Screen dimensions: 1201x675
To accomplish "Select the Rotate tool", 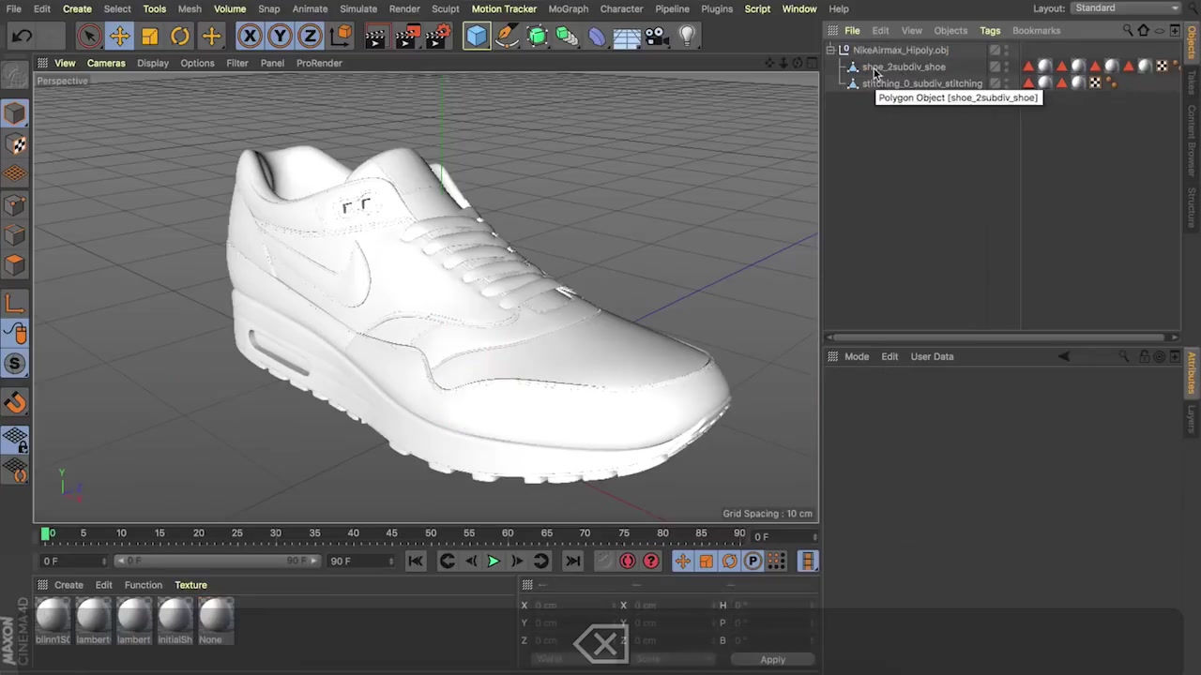I will click(x=179, y=36).
